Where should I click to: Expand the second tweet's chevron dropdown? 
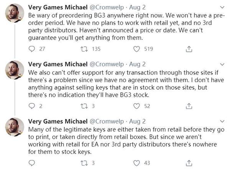[222, 64]
